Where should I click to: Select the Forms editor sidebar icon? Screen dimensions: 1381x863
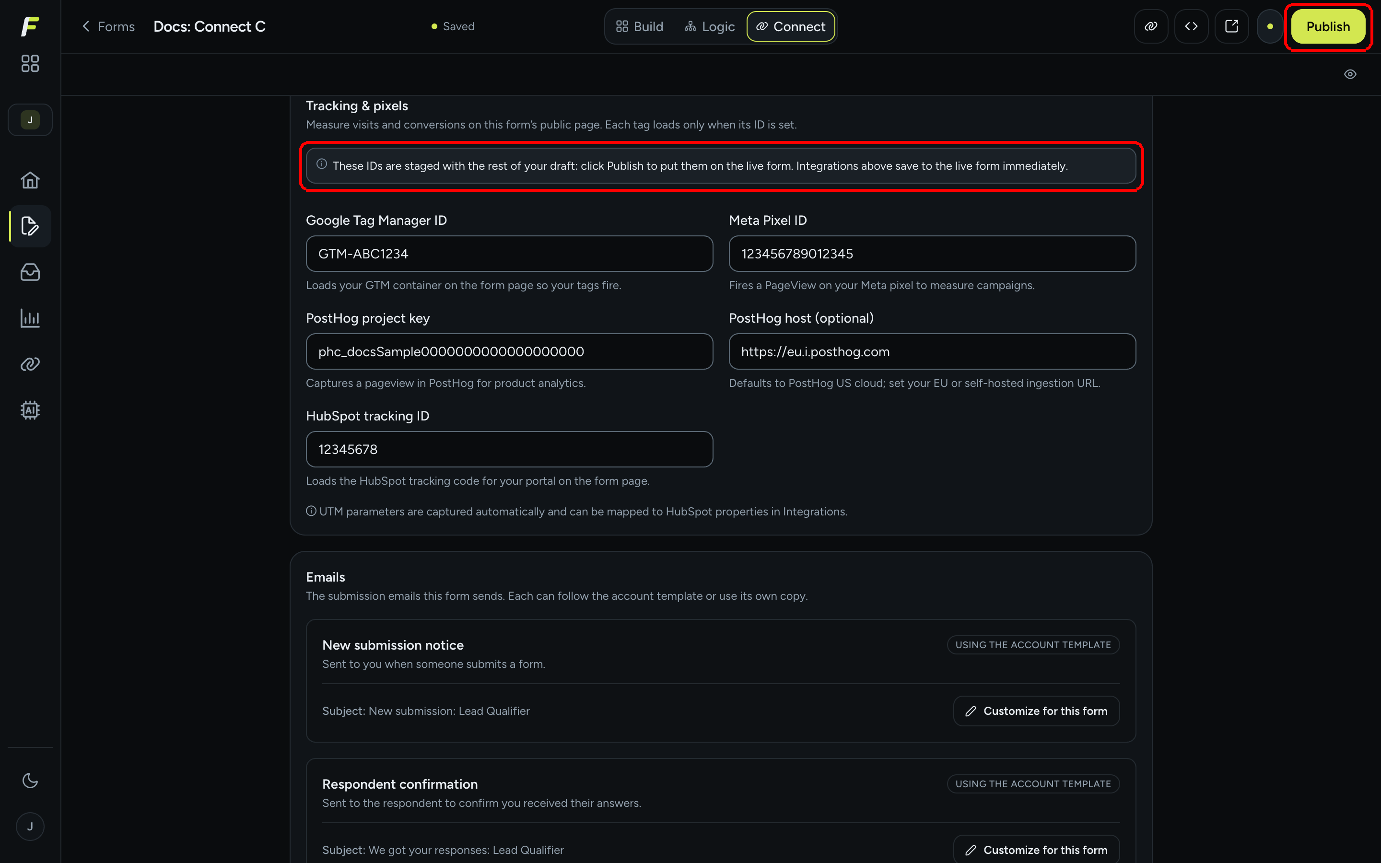[30, 226]
